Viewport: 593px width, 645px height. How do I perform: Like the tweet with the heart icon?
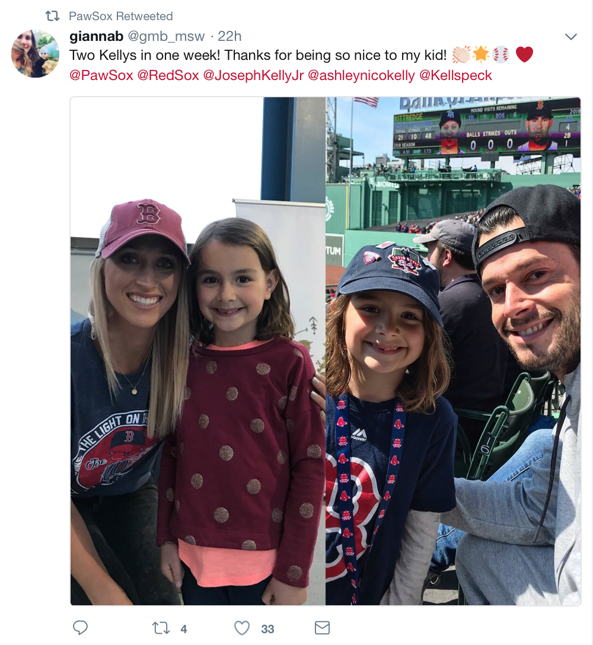coord(242,628)
